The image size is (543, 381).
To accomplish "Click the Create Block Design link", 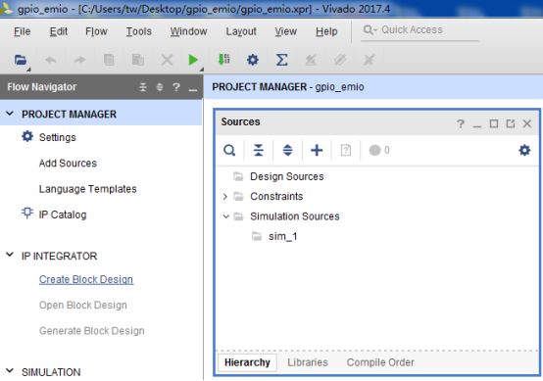I will tap(86, 279).
